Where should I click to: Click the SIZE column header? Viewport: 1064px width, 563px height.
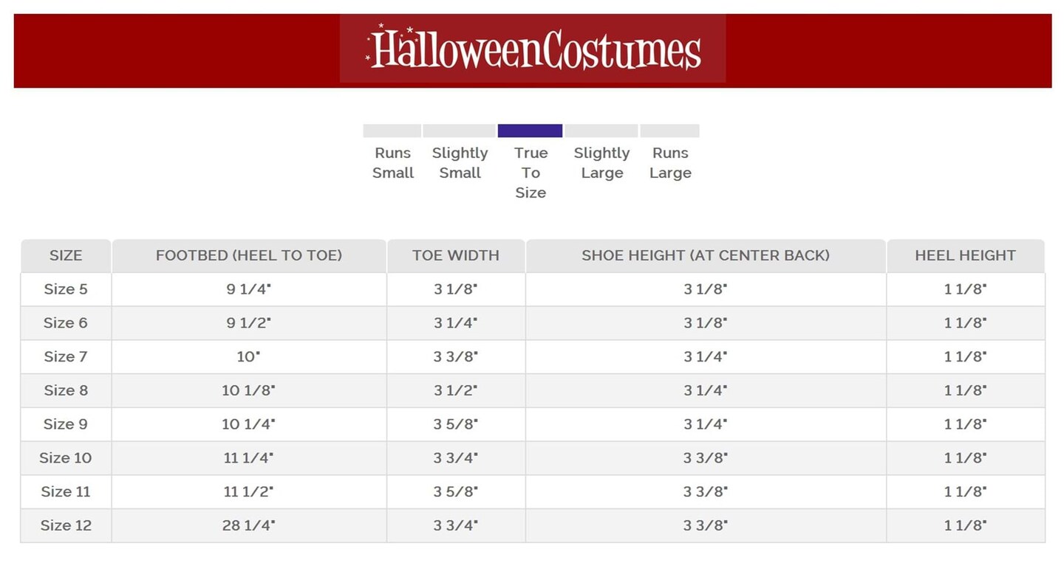[x=66, y=256]
